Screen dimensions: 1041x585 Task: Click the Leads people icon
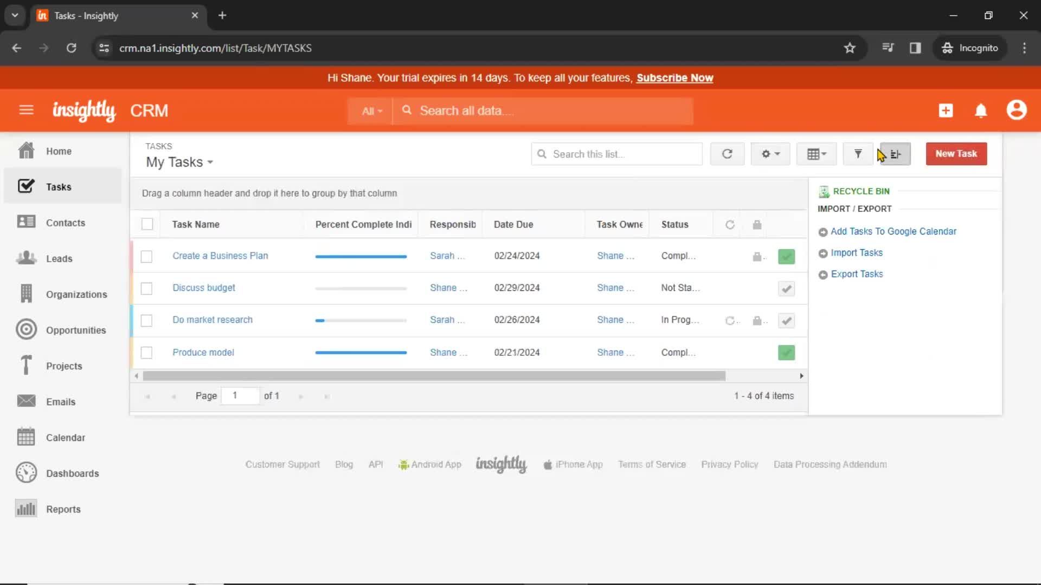(26, 258)
